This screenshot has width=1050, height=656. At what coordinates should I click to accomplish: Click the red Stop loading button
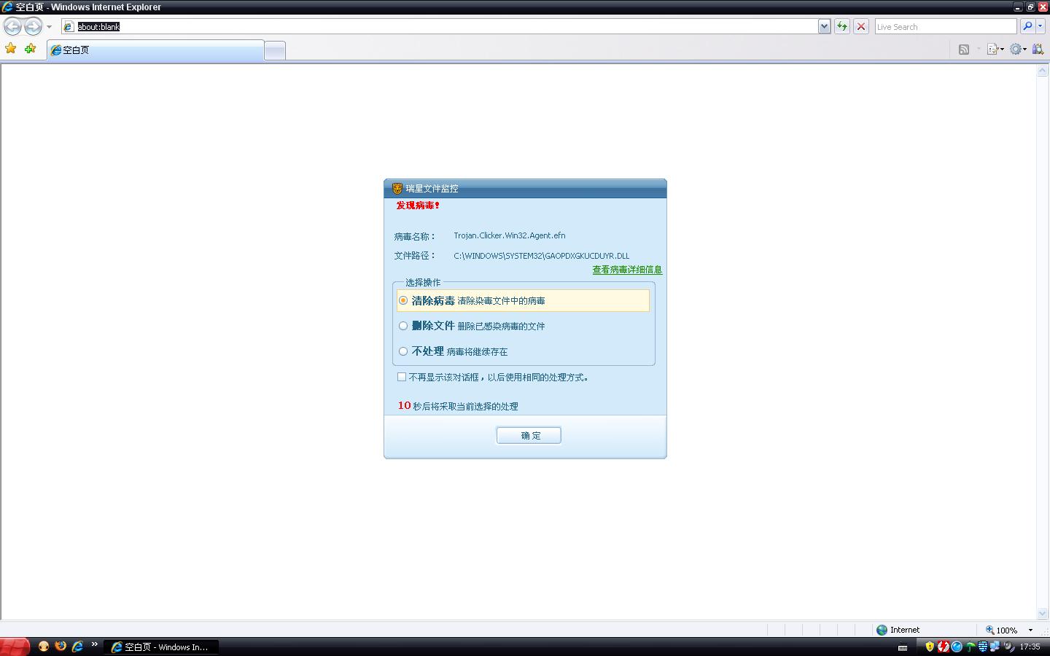click(861, 26)
